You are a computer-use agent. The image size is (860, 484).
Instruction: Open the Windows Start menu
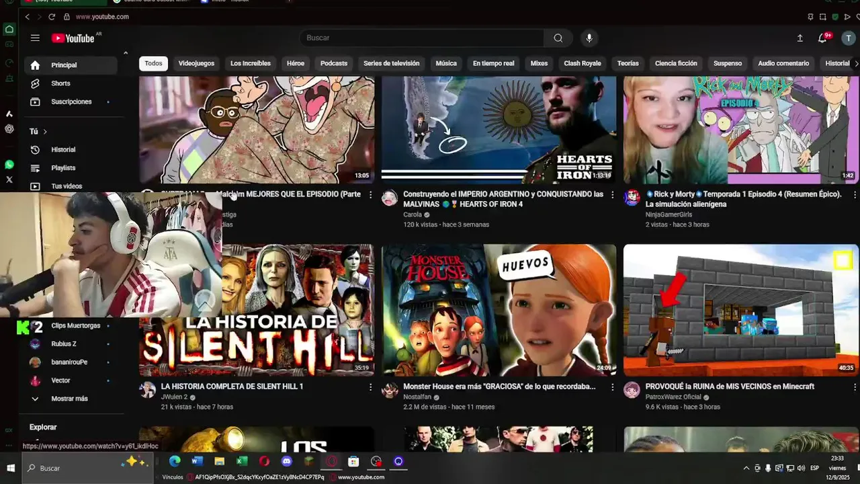click(11, 468)
